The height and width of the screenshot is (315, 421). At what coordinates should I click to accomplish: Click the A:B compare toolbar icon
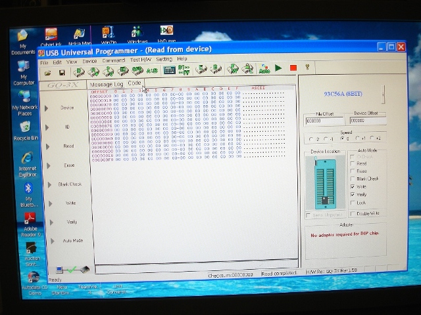point(152,71)
